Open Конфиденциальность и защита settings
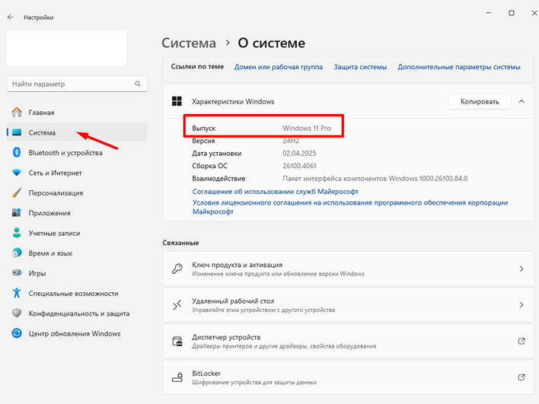Screen dimensions: 539x404 pos(77,313)
